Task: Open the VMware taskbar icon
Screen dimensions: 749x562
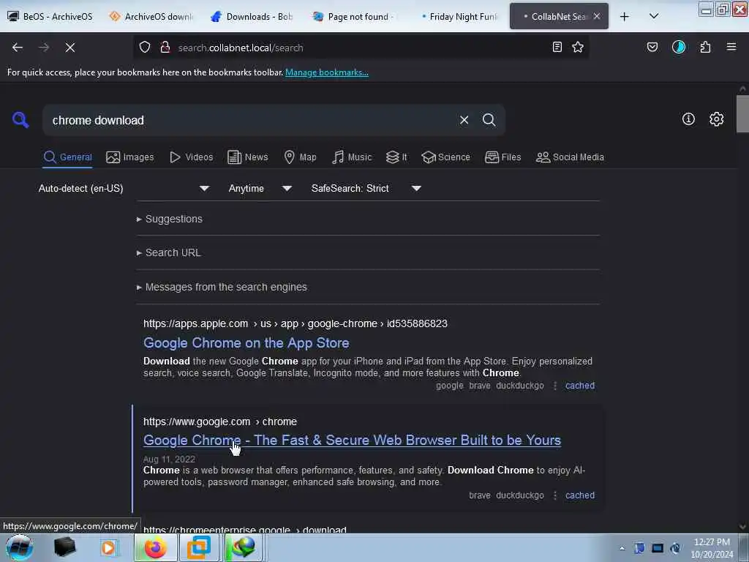Action: click(x=199, y=547)
